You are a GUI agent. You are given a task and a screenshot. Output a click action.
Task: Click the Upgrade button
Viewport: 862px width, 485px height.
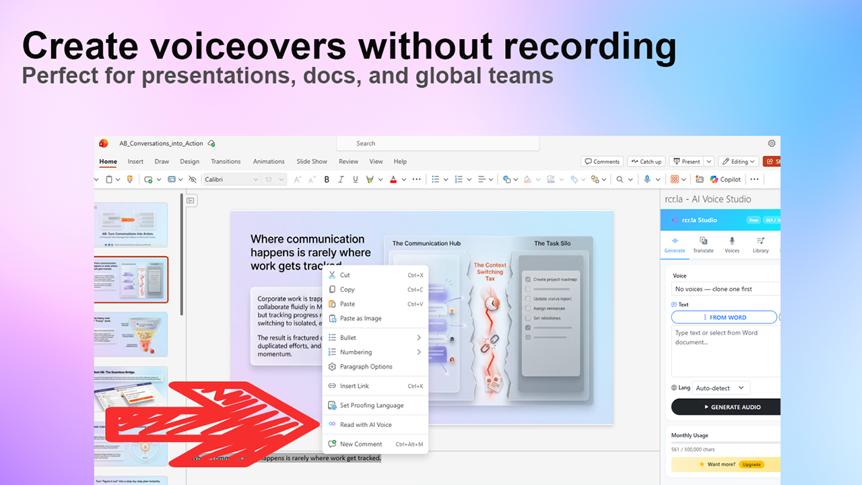[752, 465]
